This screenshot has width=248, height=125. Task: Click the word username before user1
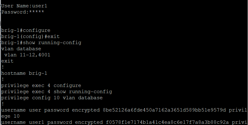tap(14, 122)
